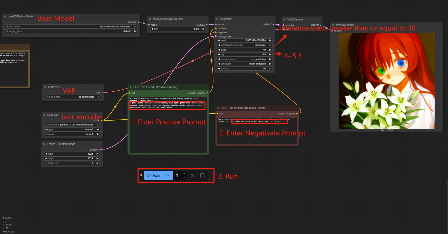Open the chevron dropdown beside Run
448x234 pixels.
[168, 175]
